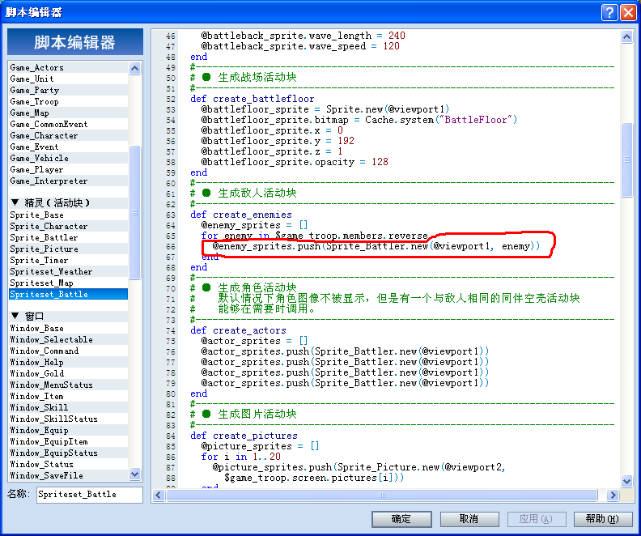Click the code pane scroll down arrow
The width and height of the screenshot is (641, 536).
click(x=626, y=481)
